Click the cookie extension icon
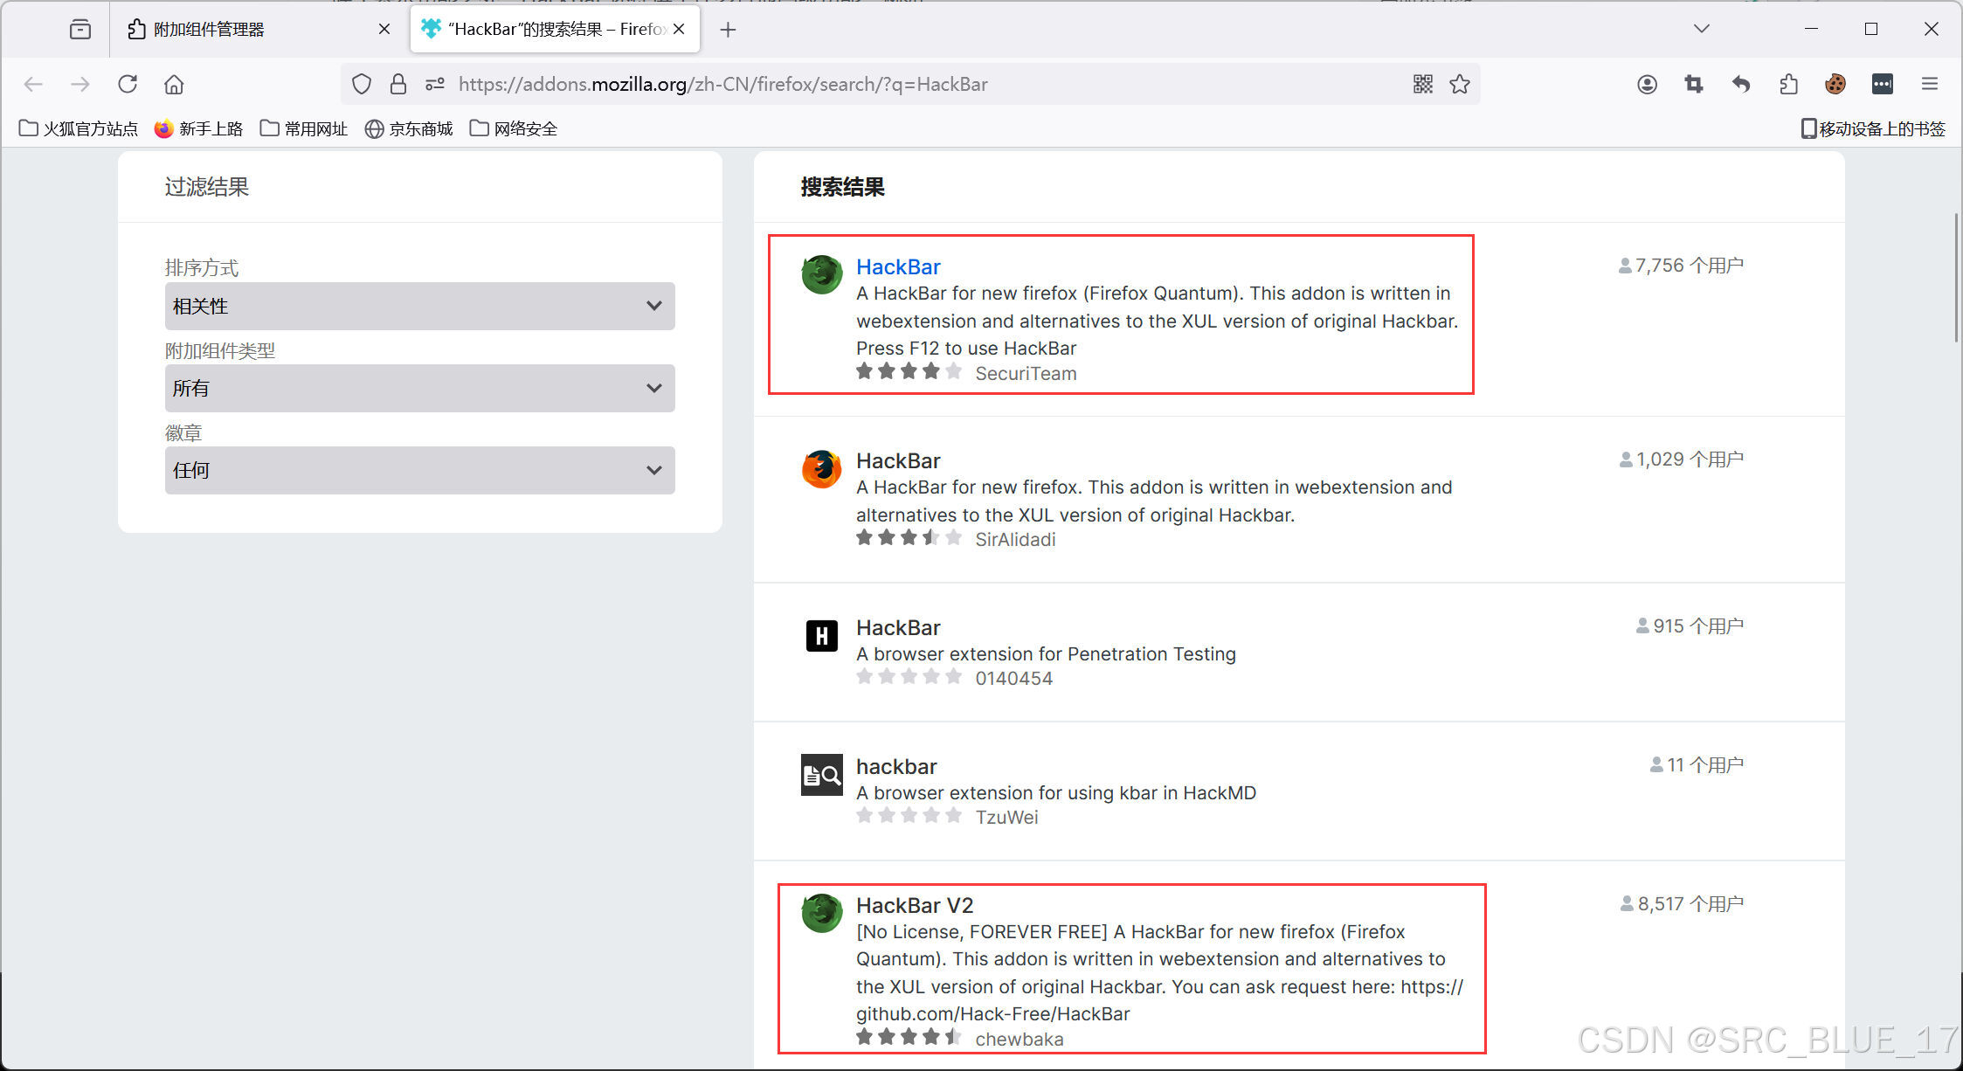1963x1071 pixels. (1835, 84)
